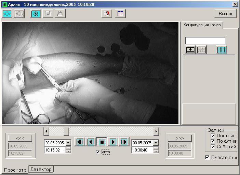240x175 pixels.
Task: Uncheck the Постоянн records checkbox
Action: pos(213,136)
